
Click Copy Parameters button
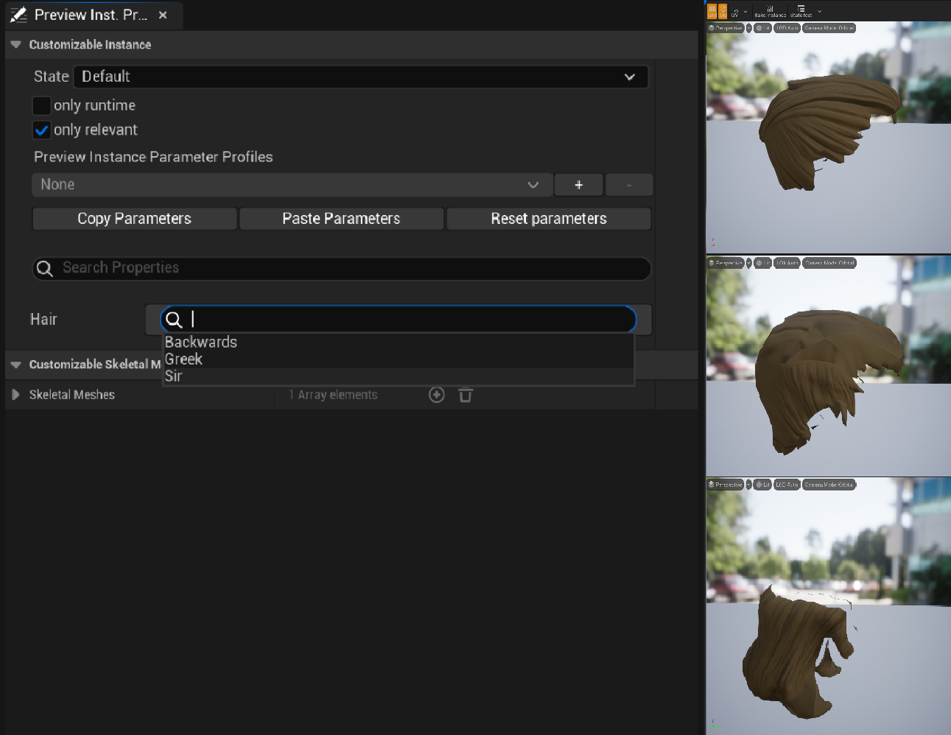[x=135, y=219]
